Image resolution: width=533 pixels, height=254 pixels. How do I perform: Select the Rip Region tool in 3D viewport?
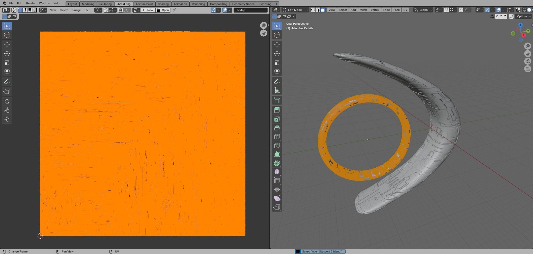click(277, 207)
